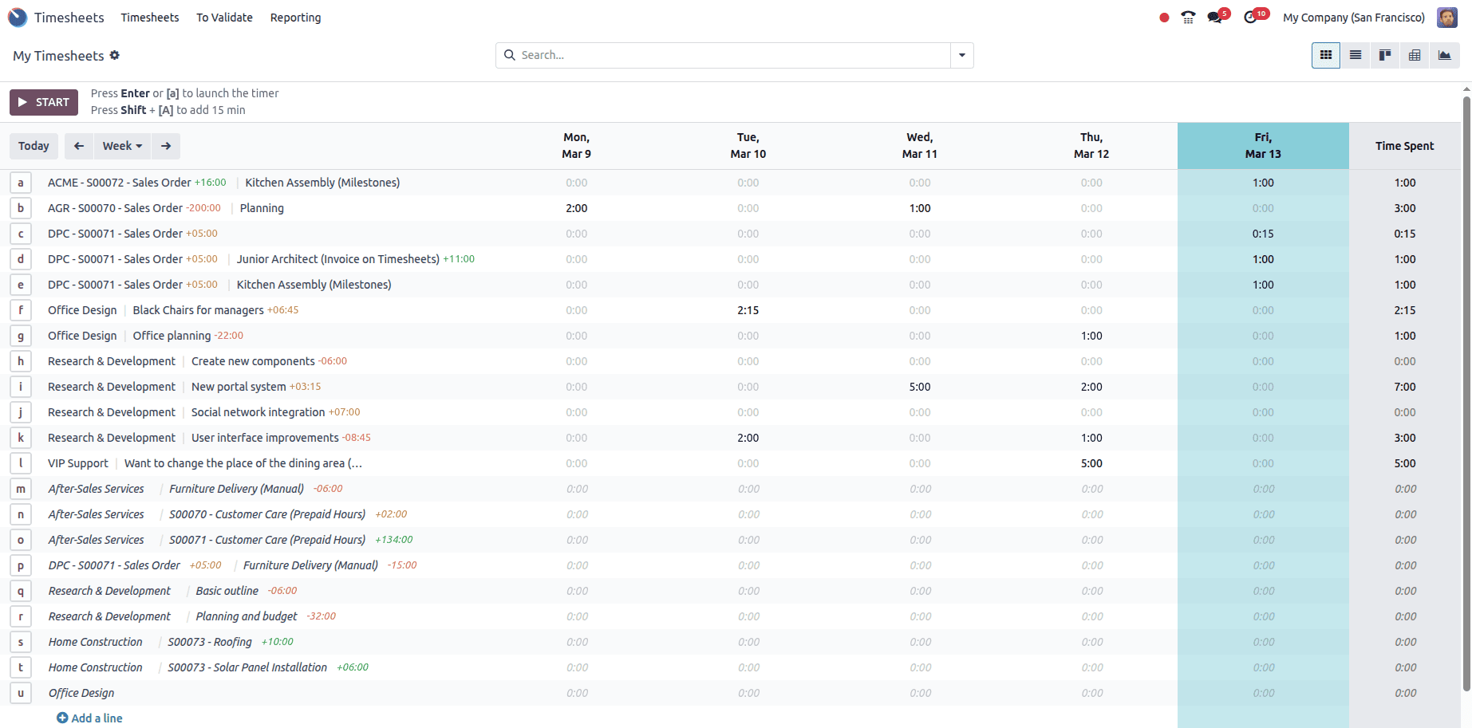1472x728 pixels.
Task: Click the Search input field
Action: click(x=718, y=55)
